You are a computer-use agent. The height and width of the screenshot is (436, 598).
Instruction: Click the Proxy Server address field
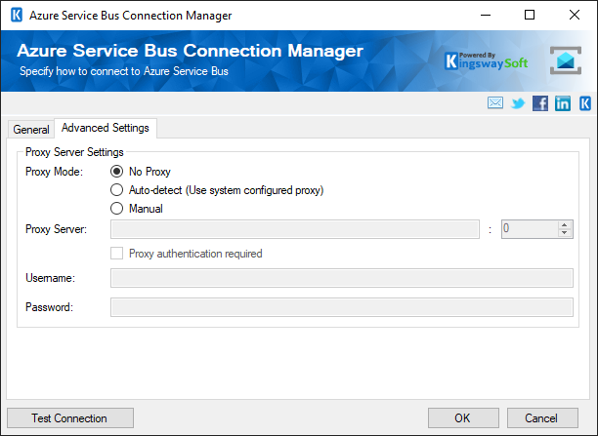[295, 229]
